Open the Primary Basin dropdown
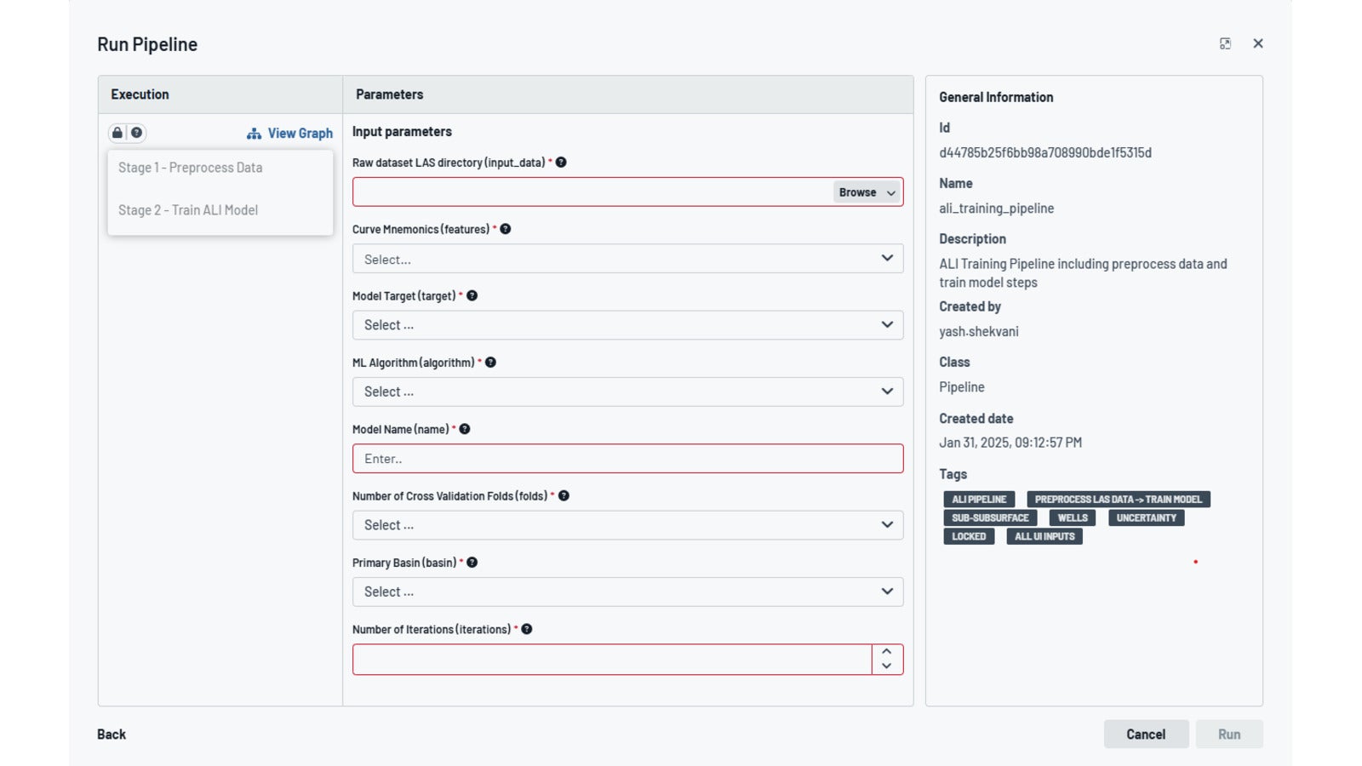The height and width of the screenshot is (766, 1362). pos(627,591)
